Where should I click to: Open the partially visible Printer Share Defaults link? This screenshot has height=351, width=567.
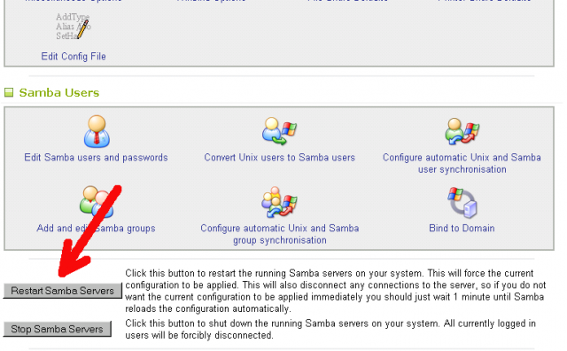click(485, 1)
